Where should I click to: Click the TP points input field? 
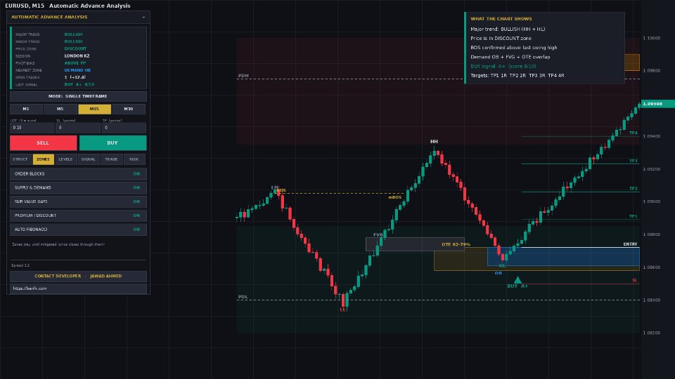[124, 128]
